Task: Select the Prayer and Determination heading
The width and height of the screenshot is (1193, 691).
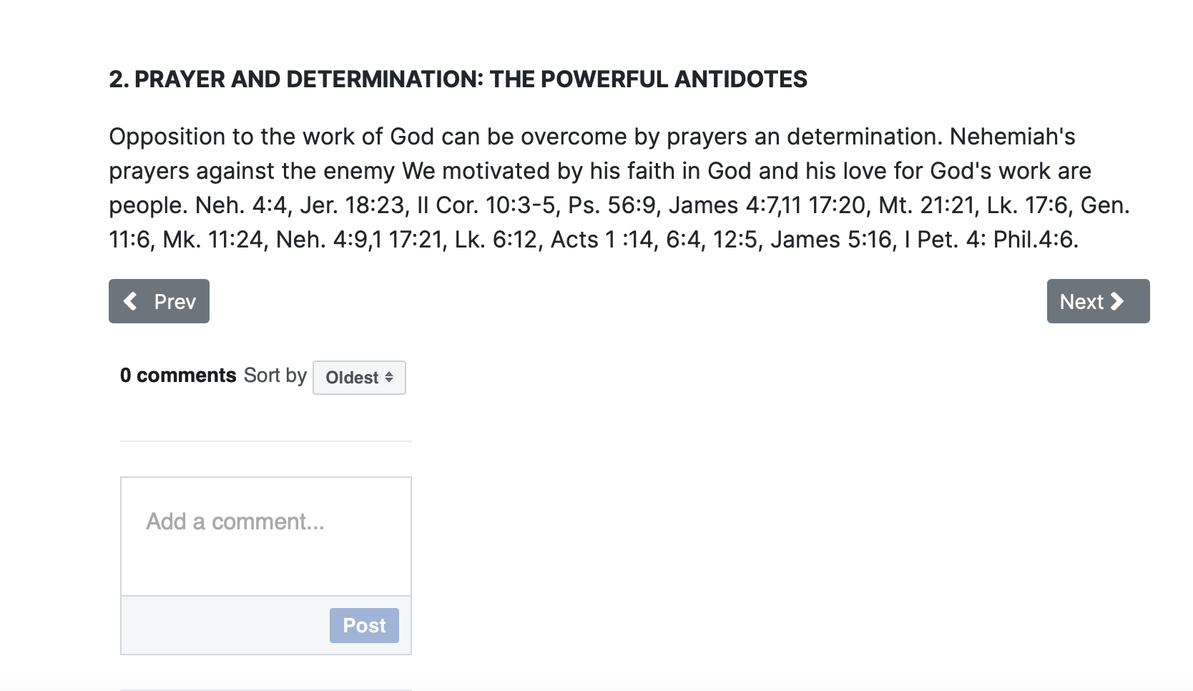Action: click(x=458, y=79)
